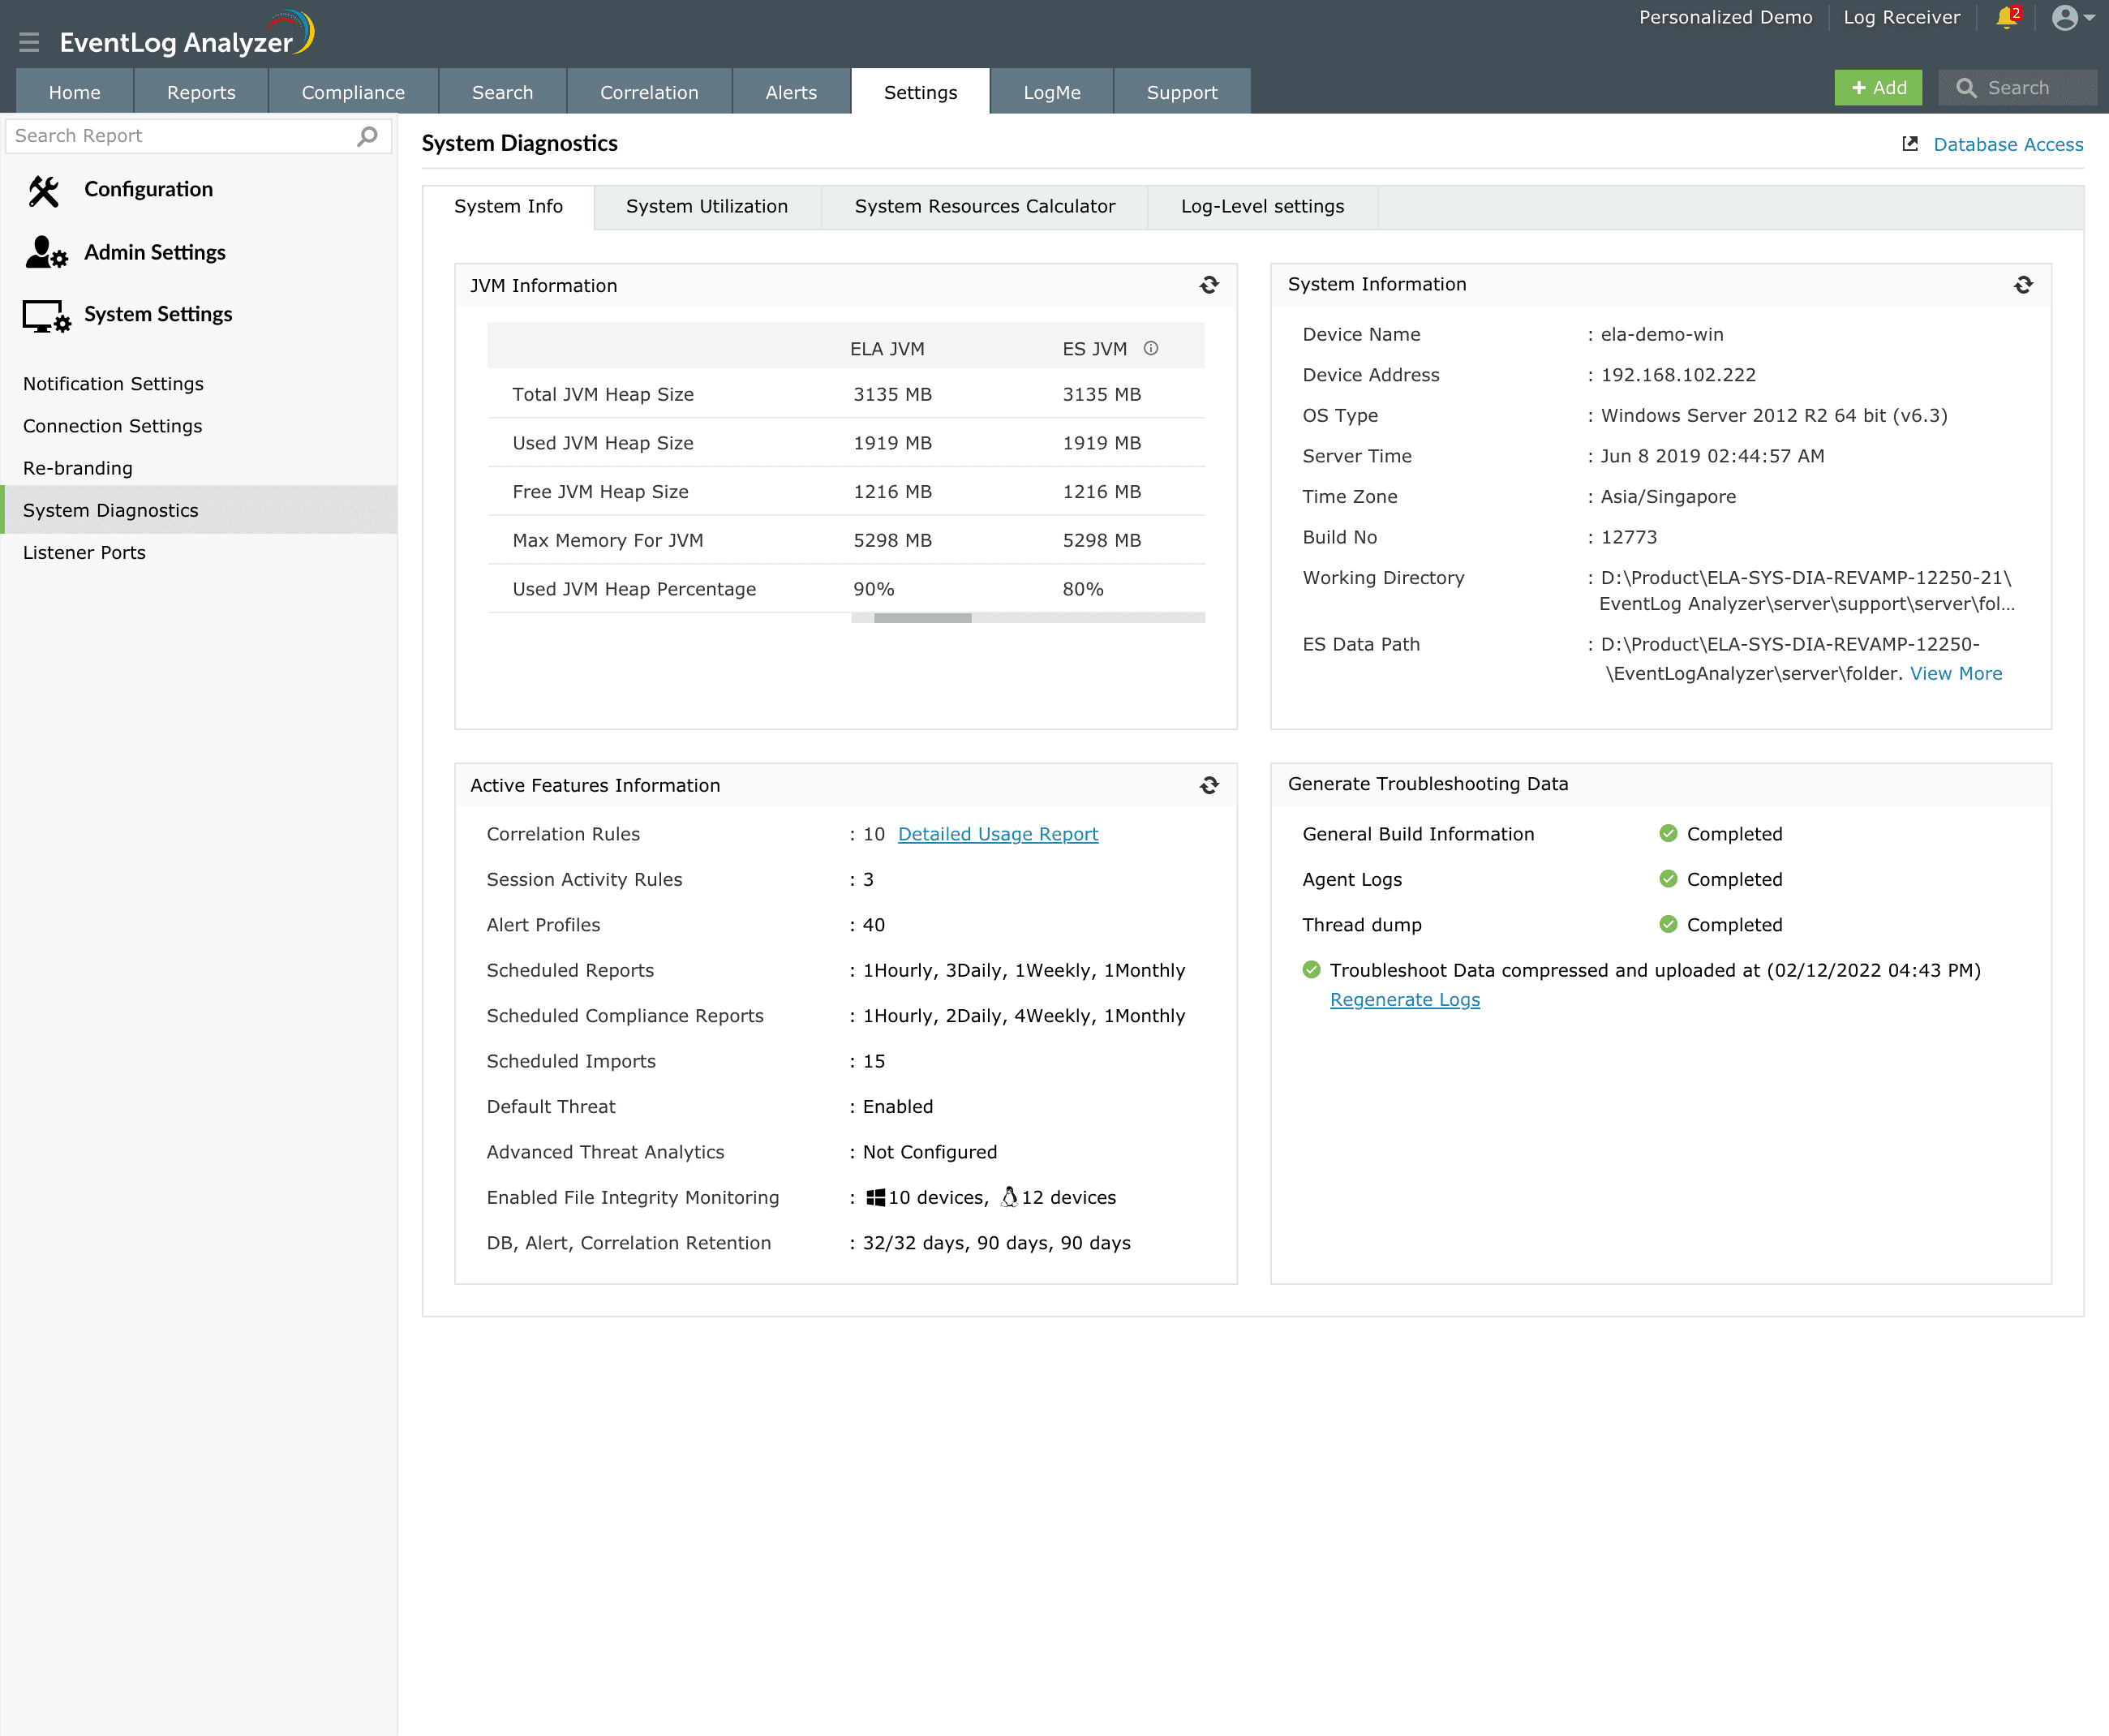Click the JVM table horizontal scrollbar

point(922,618)
